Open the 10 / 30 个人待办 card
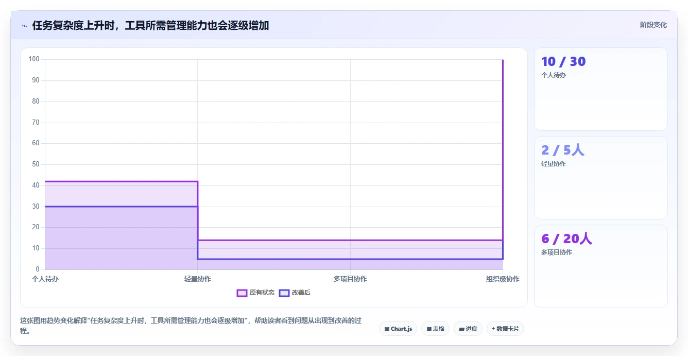 click(x=601, y=89)
